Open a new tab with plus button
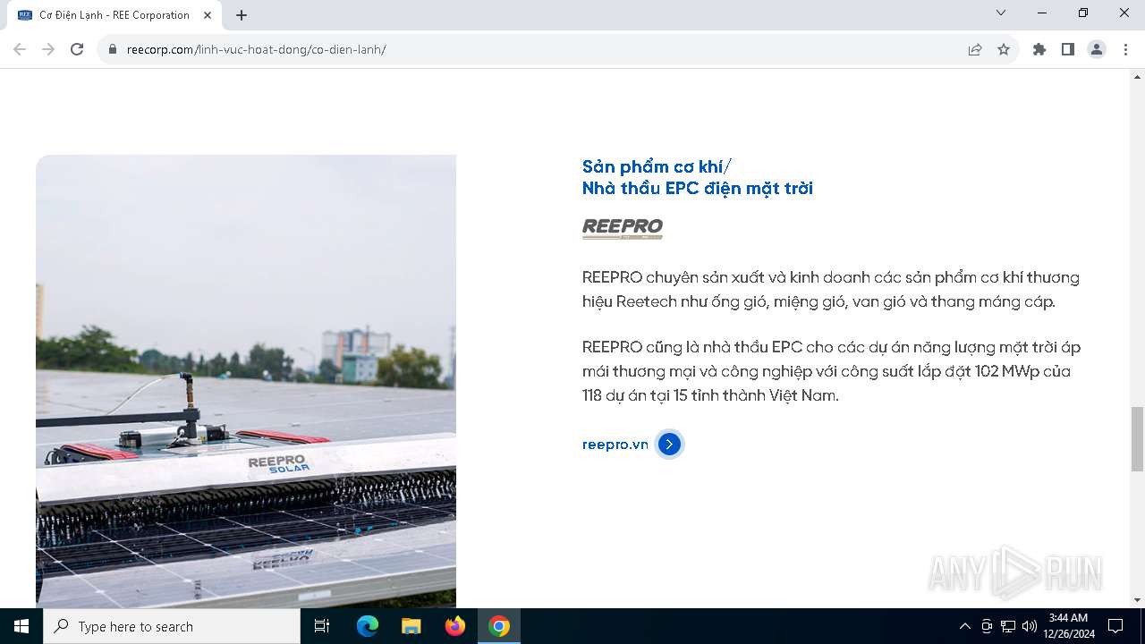This screenshot has width=1145, height=644. [x=242, y=15]
